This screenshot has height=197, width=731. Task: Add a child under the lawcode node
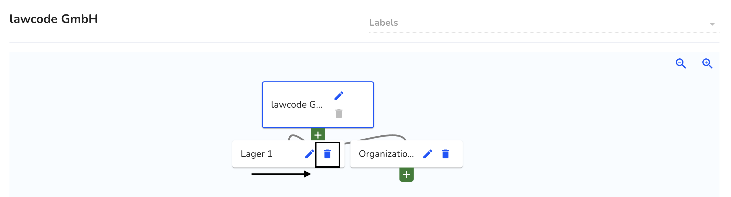[318, 135]
